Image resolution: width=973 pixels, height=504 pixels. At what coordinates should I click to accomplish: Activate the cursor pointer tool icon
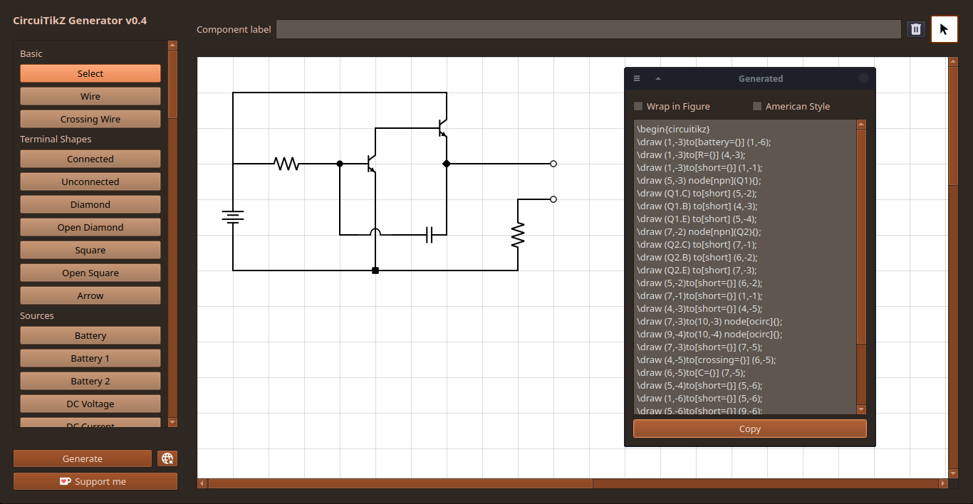click(x=944, y=29)
